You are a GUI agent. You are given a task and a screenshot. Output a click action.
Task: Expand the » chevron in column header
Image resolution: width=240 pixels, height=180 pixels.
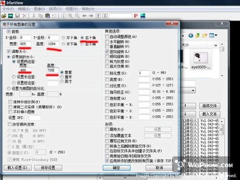tap(216, 46)
